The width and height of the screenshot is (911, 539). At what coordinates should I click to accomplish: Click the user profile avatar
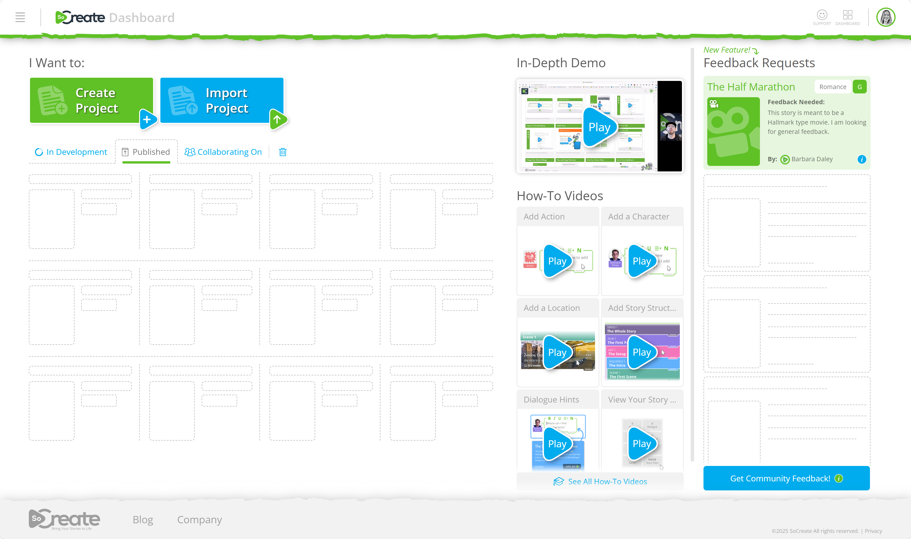[x=886, y=17]
